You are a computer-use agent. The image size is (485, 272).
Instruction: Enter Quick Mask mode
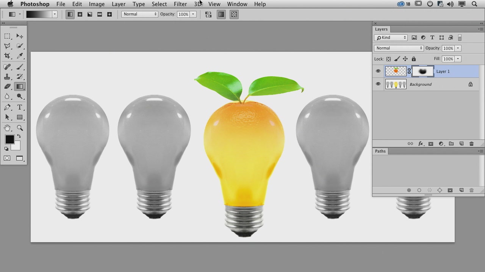(x=7, y=158)
